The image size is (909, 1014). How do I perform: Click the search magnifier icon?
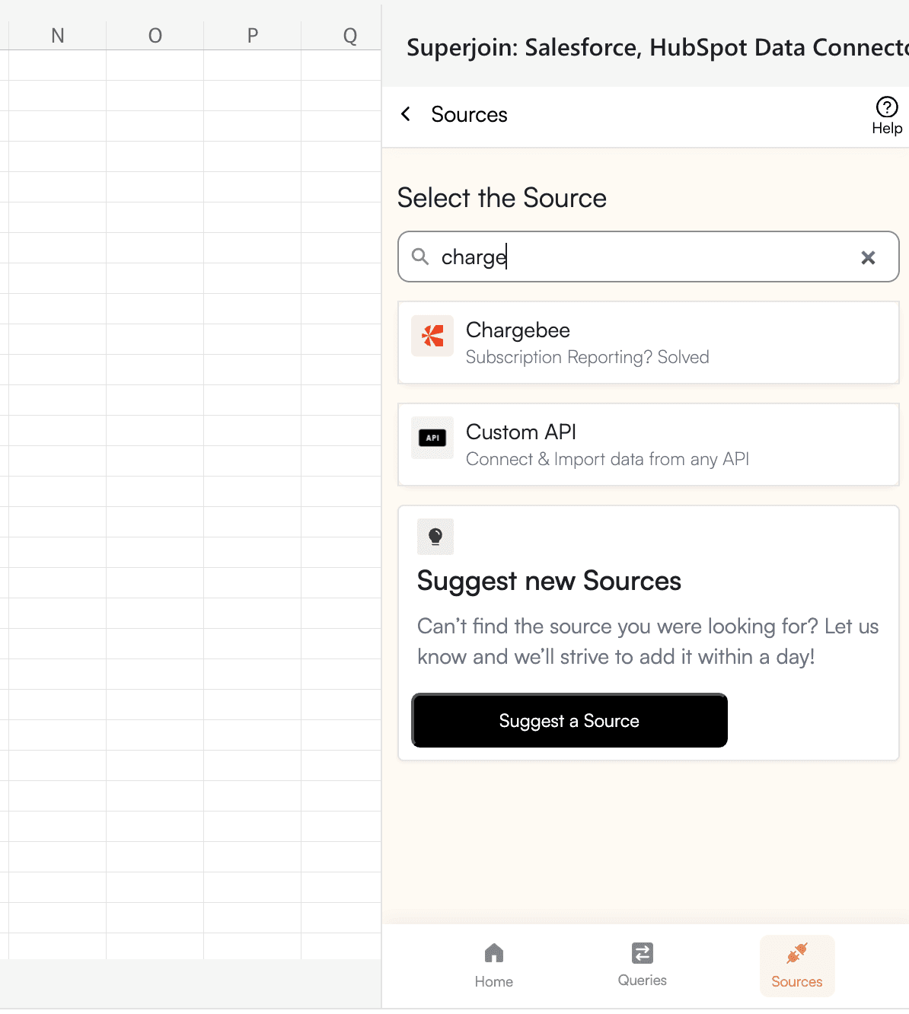pyautogui.click(x=420, y=257)
